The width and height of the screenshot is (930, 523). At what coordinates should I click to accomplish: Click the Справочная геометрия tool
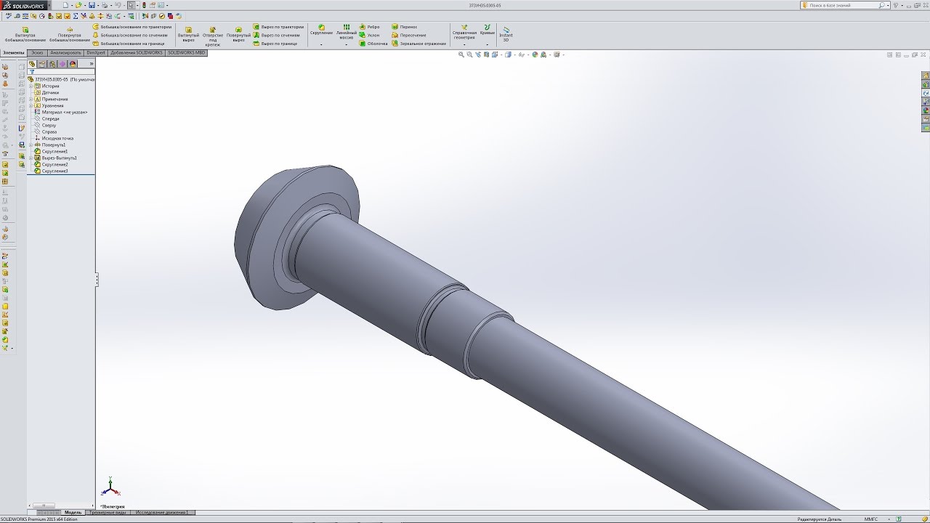tap(464, 31)
